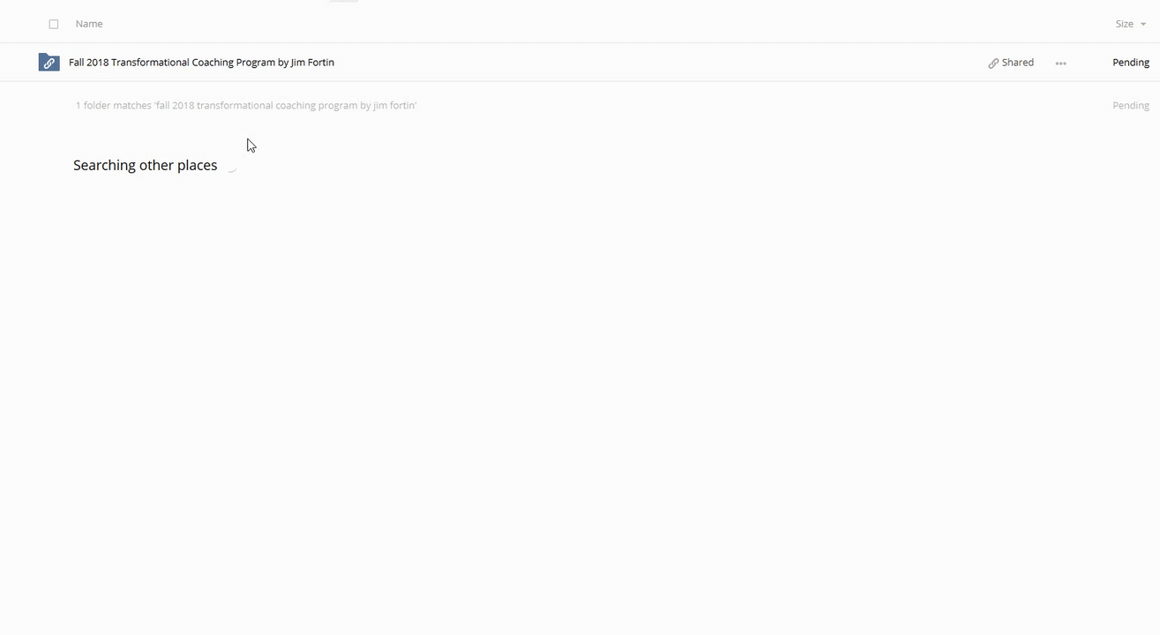1160x635 pixels.
Task: Tick the select-all checkbox beside Name
Action: (x=54, y=25)
